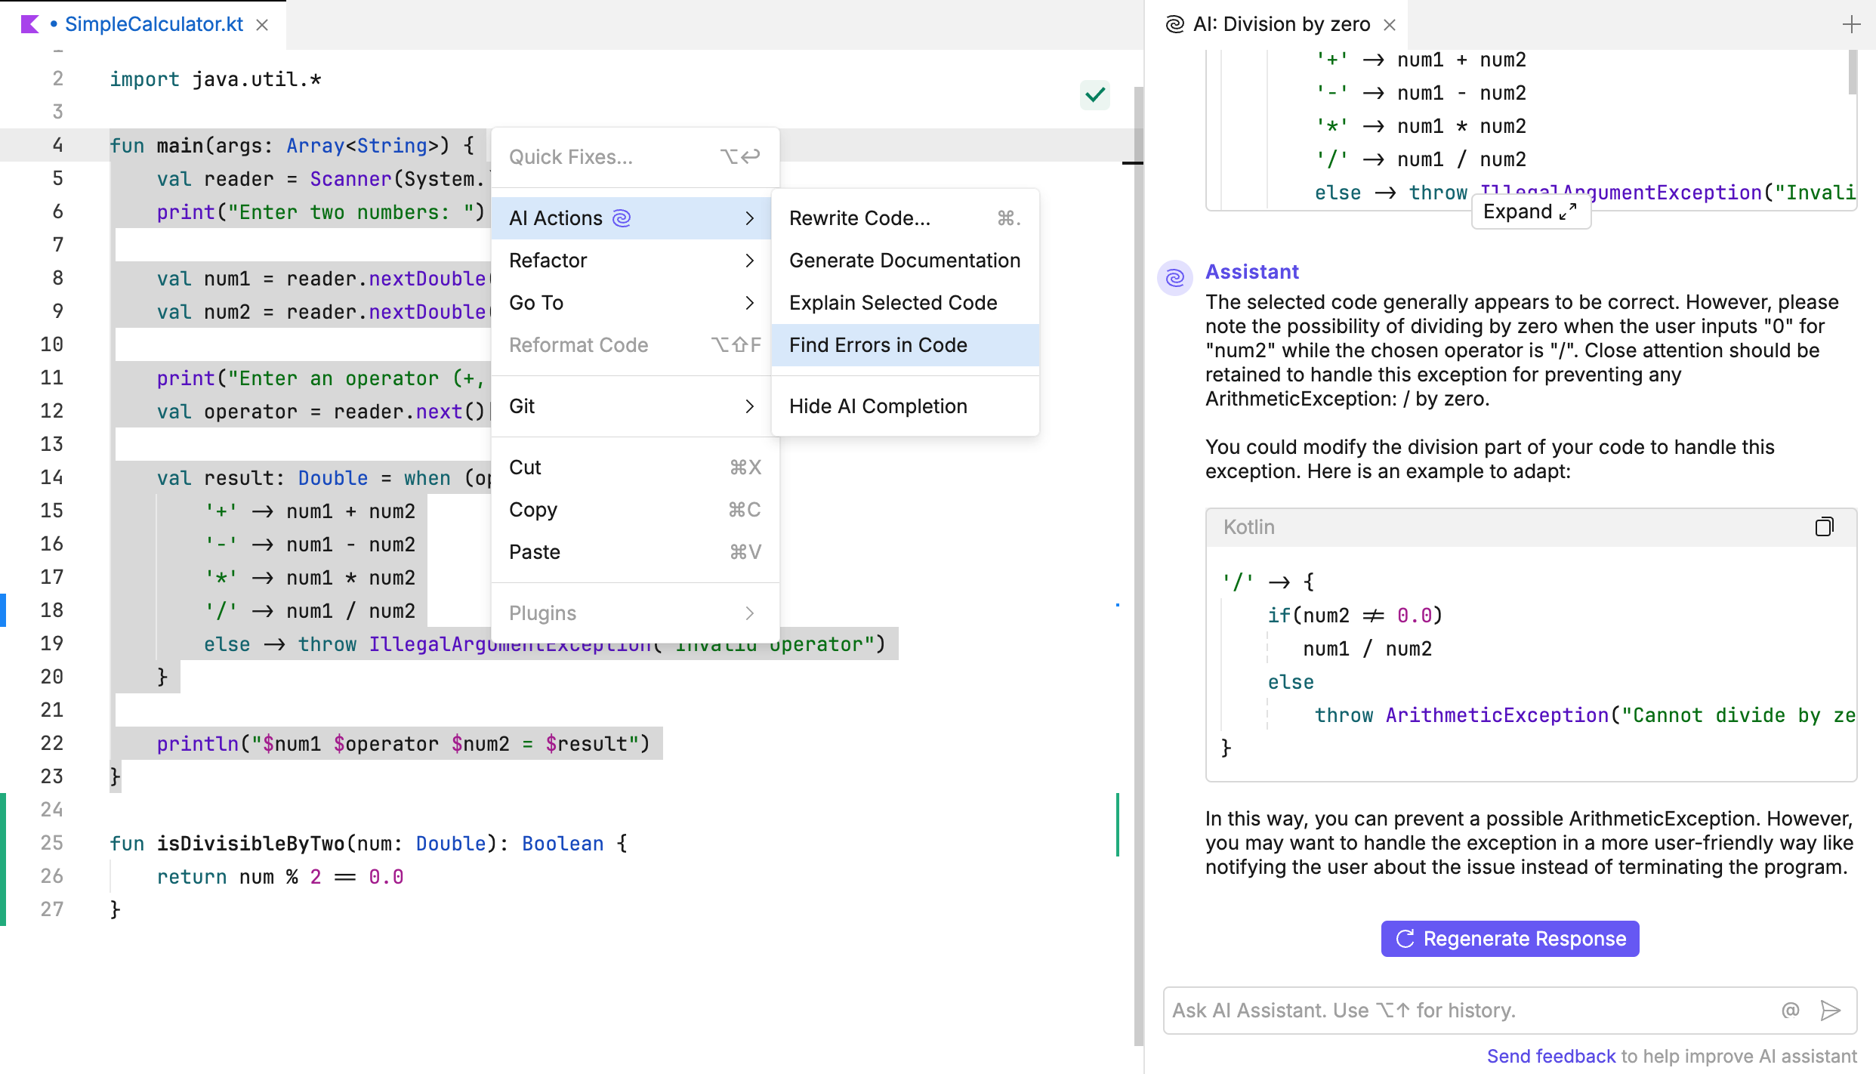The height and width of the screenshot is (1074, 1876).
Task: Toggle the green checkmark approval indicator
Action: (1094, 95)
